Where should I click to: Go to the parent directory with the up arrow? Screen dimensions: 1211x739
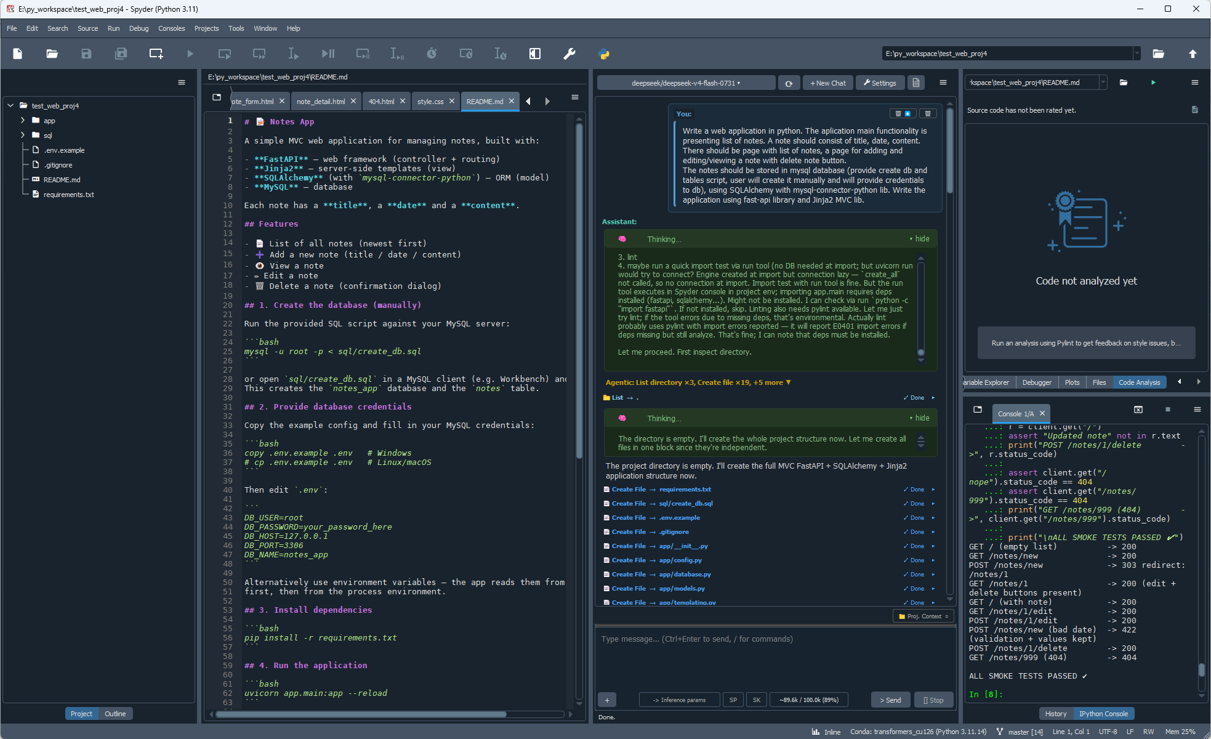coord(1193,54)
